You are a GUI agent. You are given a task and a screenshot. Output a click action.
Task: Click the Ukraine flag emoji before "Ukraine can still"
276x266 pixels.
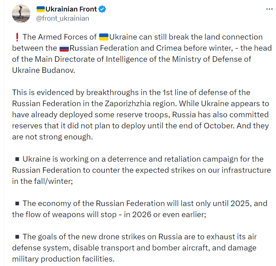point(104,37)
